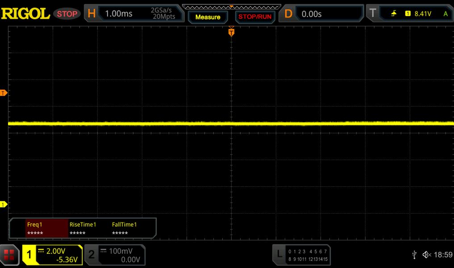The width and height of the screenshot is (454, 268).
Task: Change the 1.00ms horizontal timebase
Action: 118,13
